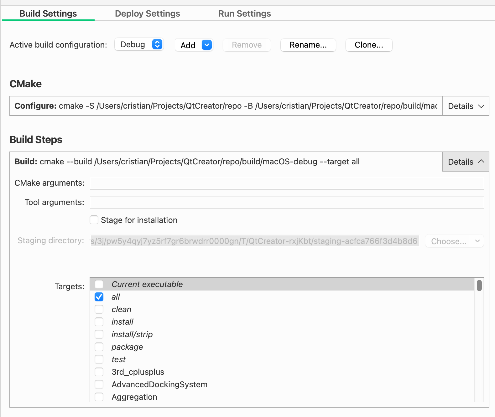Open the Run Settings tab

point(244,14)
